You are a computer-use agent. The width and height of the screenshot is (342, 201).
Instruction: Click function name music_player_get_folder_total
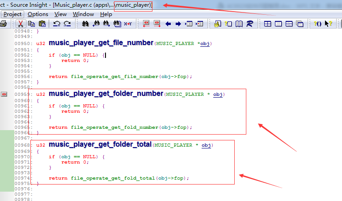pyautogui.click(x=100, y=144)
